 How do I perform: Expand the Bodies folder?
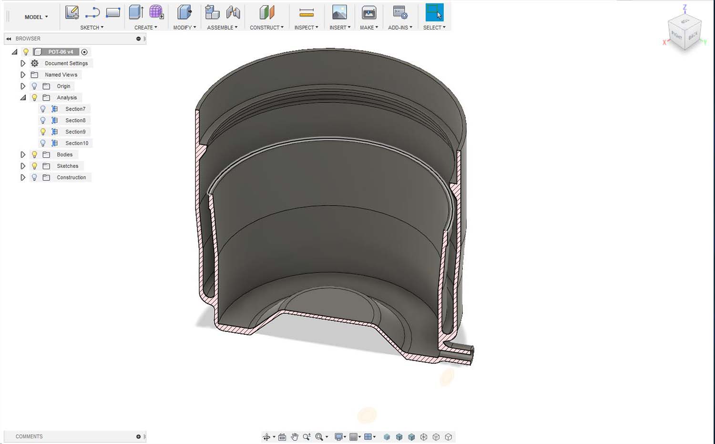22,155
